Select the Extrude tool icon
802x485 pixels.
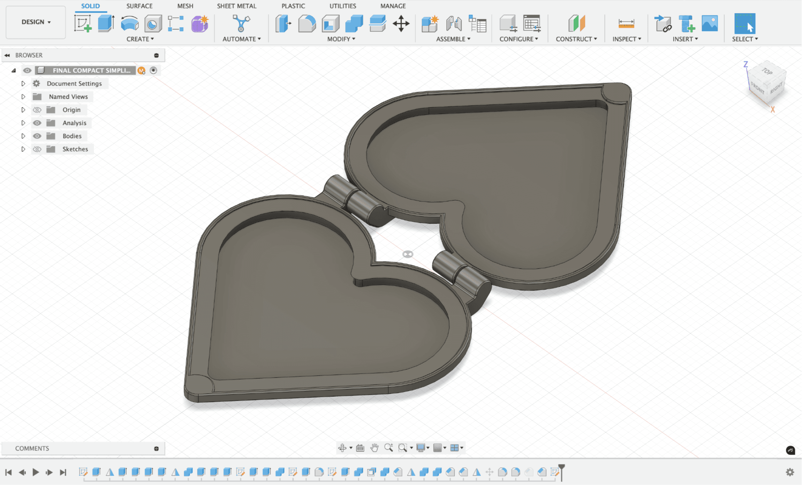click(x=106, y=24)
